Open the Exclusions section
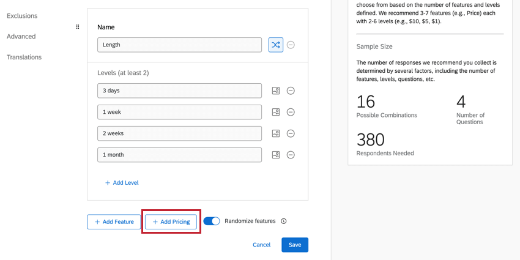The image size is (520, 260). 22,16
